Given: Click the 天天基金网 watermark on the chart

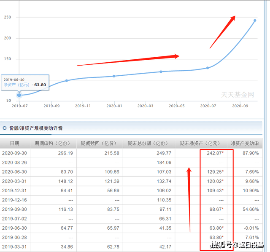Looking at the screenshot, I should coord(238,95).
